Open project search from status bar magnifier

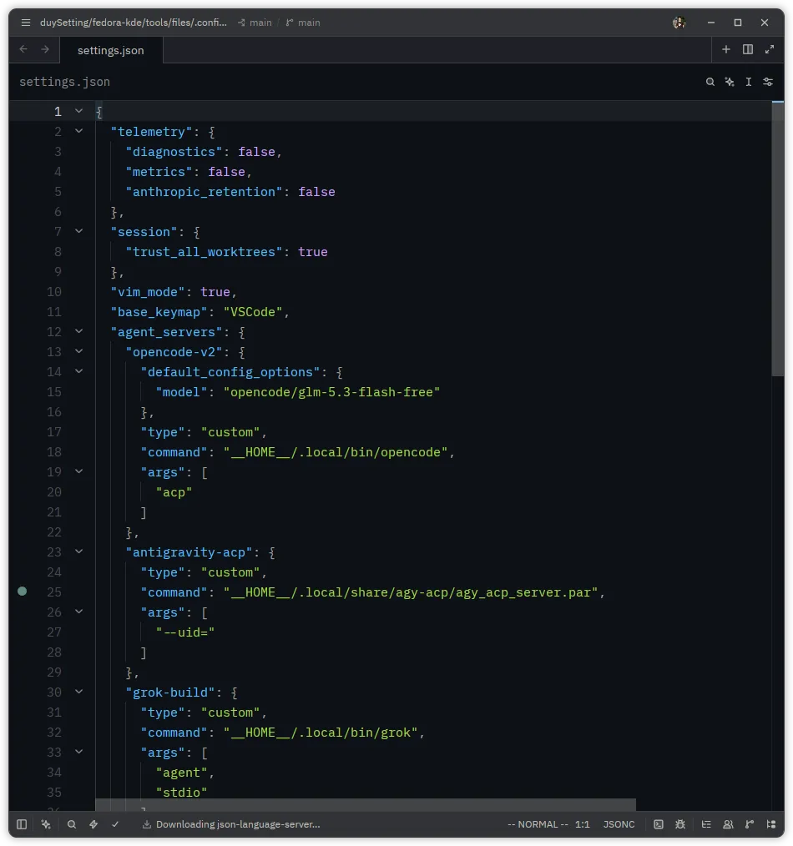(71, 824)
